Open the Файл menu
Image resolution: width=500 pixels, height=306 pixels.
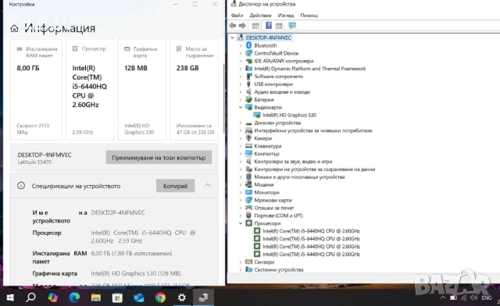tap(237, 16)
